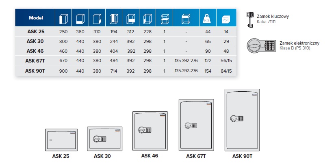Click the cube icon above the 194 value

[115, 18]
